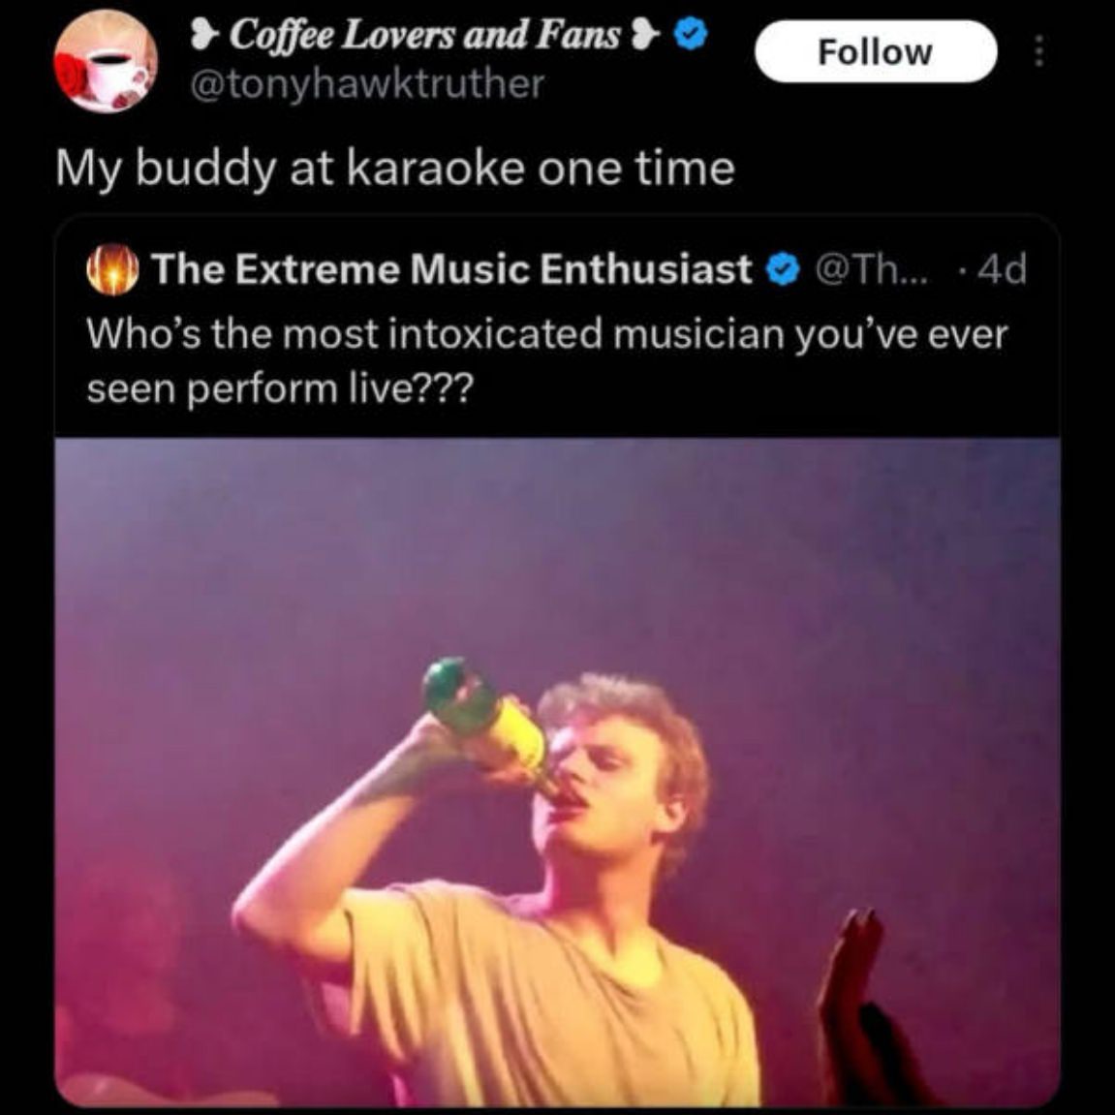1115x1115 pixels.
Task: Click the "most intoxicated musician" question text
Action: [547, 334]
